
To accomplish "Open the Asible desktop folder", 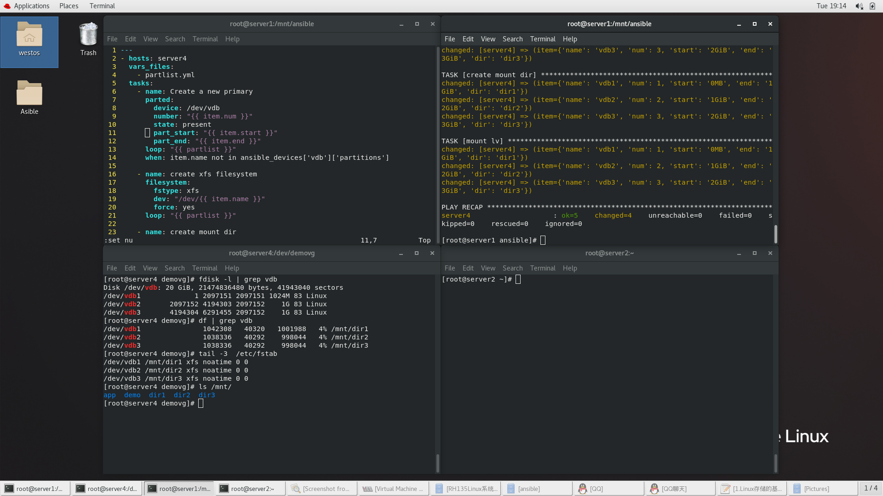I will tap(29, 94).
